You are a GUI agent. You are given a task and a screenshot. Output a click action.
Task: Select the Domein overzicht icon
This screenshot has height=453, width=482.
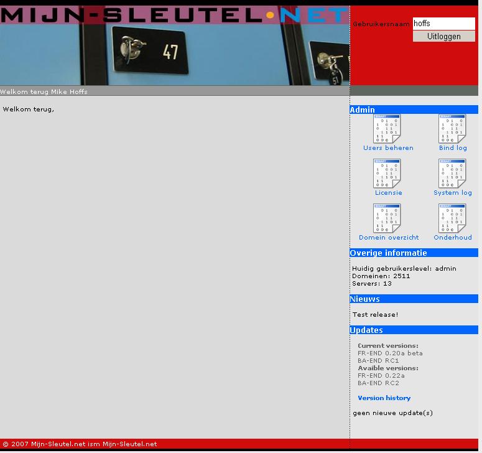387,218
